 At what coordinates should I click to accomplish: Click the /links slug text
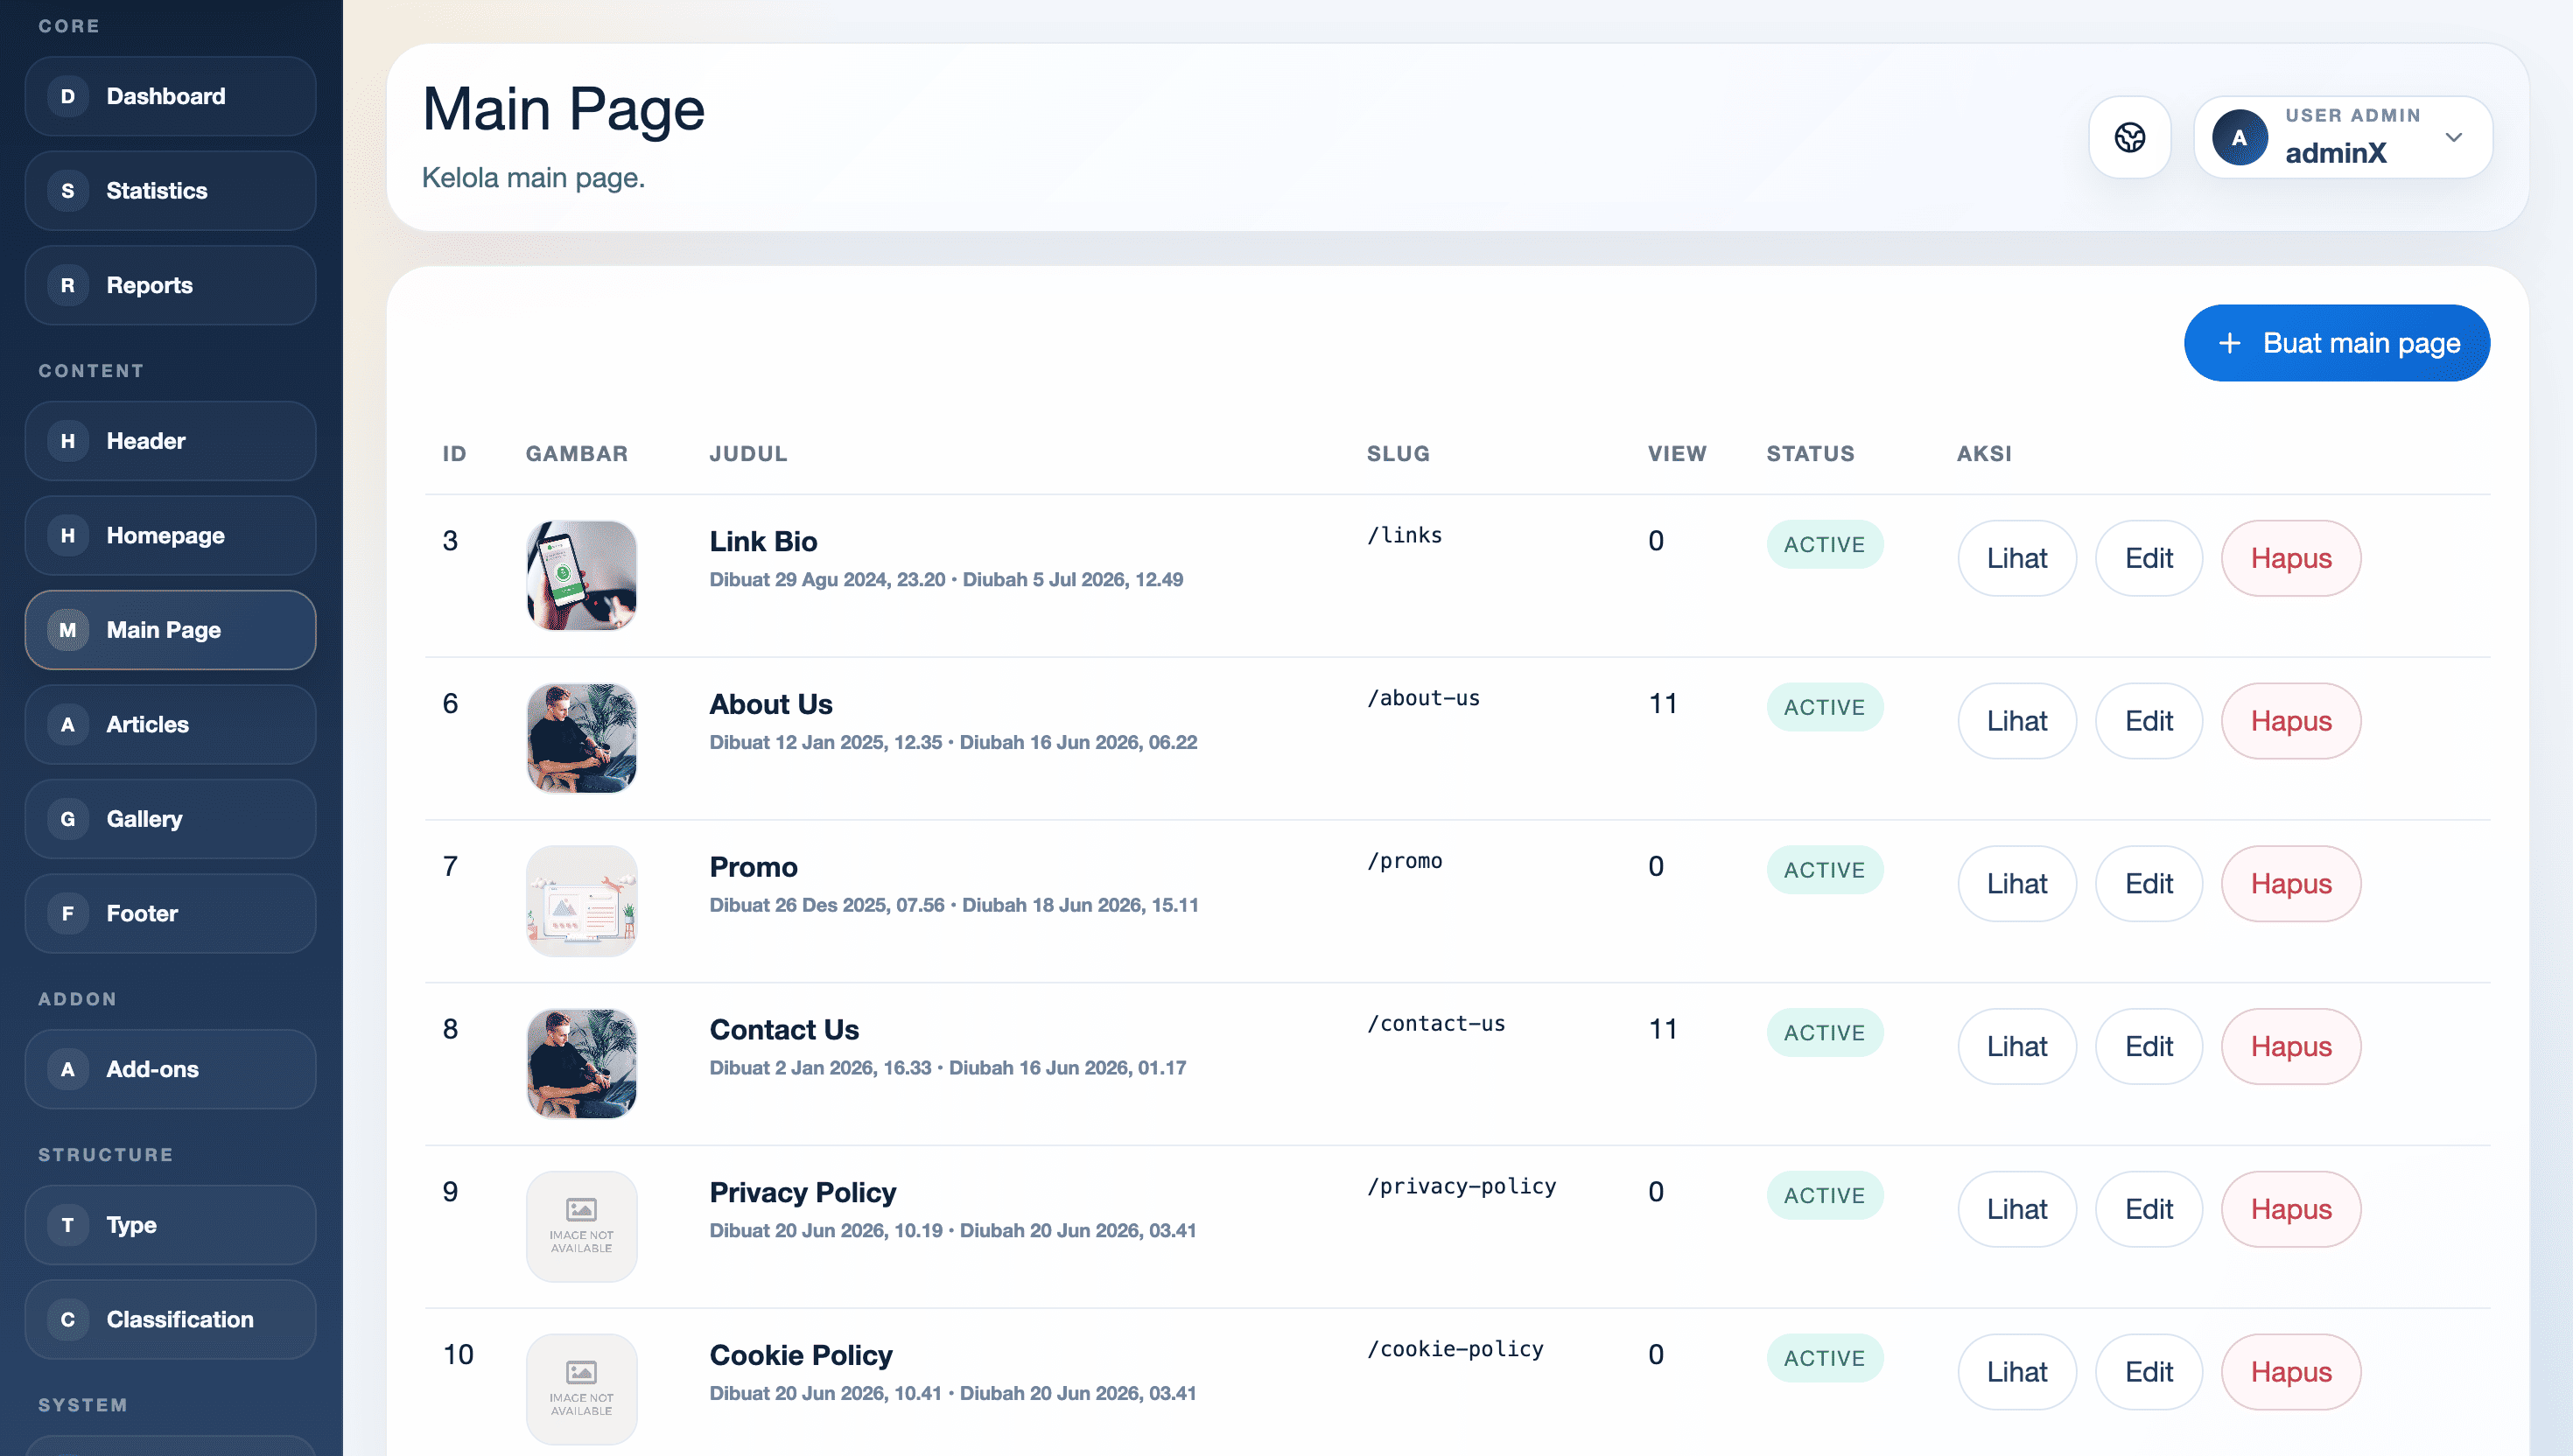(1404, 535)
